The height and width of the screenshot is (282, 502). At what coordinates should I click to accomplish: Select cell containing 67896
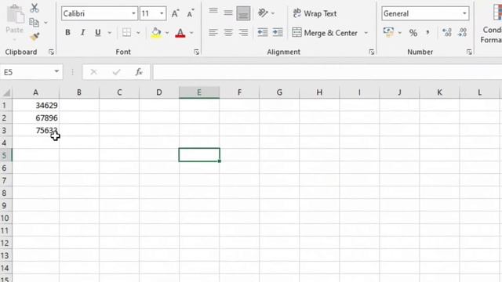point(35,117)
